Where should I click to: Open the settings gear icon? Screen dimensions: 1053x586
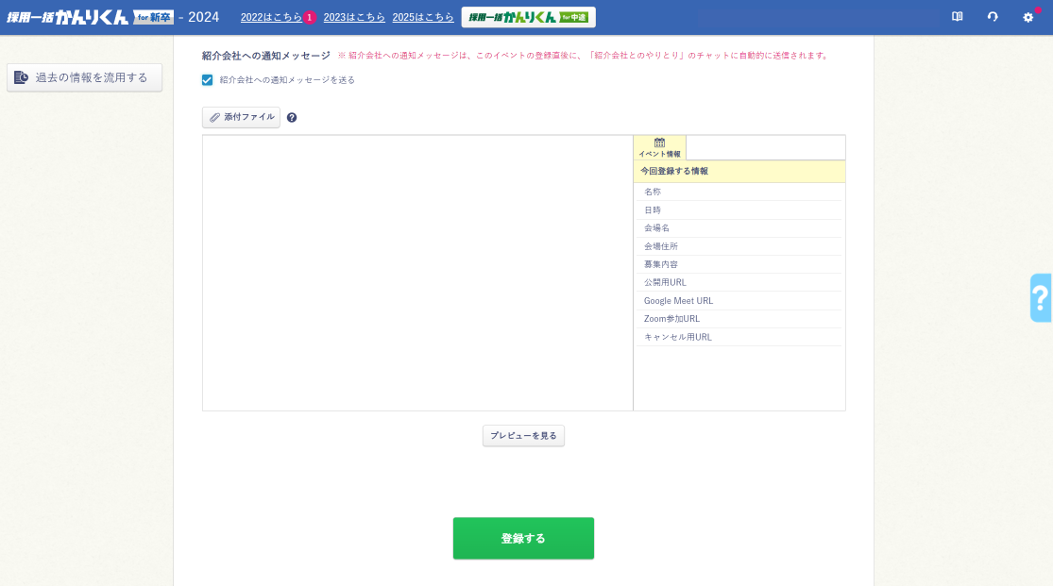[x=1028, y=17]
